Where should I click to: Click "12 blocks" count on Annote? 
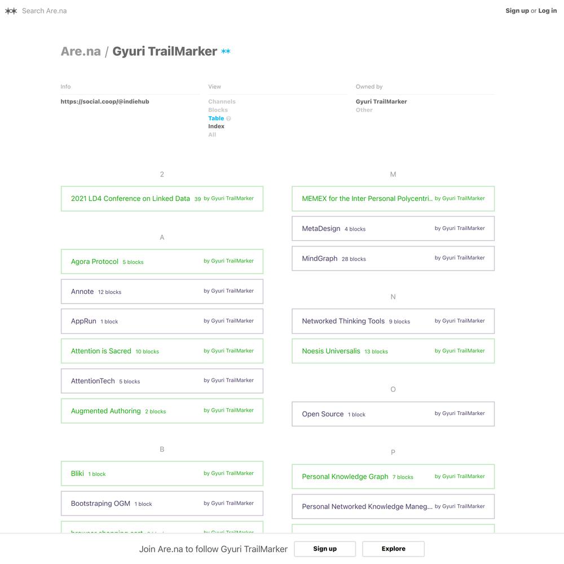(110, 292)
